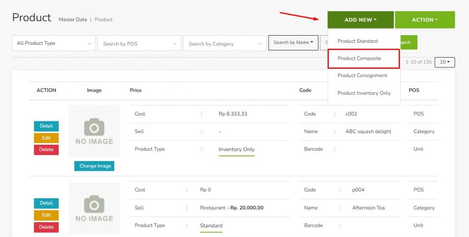Choose Product Consignment from the menu
Image resolution: width=469 pixels, height=237 pixels.
point(362,75)
